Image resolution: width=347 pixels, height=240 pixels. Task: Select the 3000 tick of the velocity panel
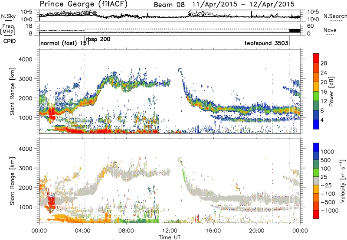pyautogui.click(x=26, y=168)
